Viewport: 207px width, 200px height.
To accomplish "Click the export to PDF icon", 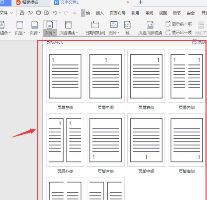I will tap(30, 13).
